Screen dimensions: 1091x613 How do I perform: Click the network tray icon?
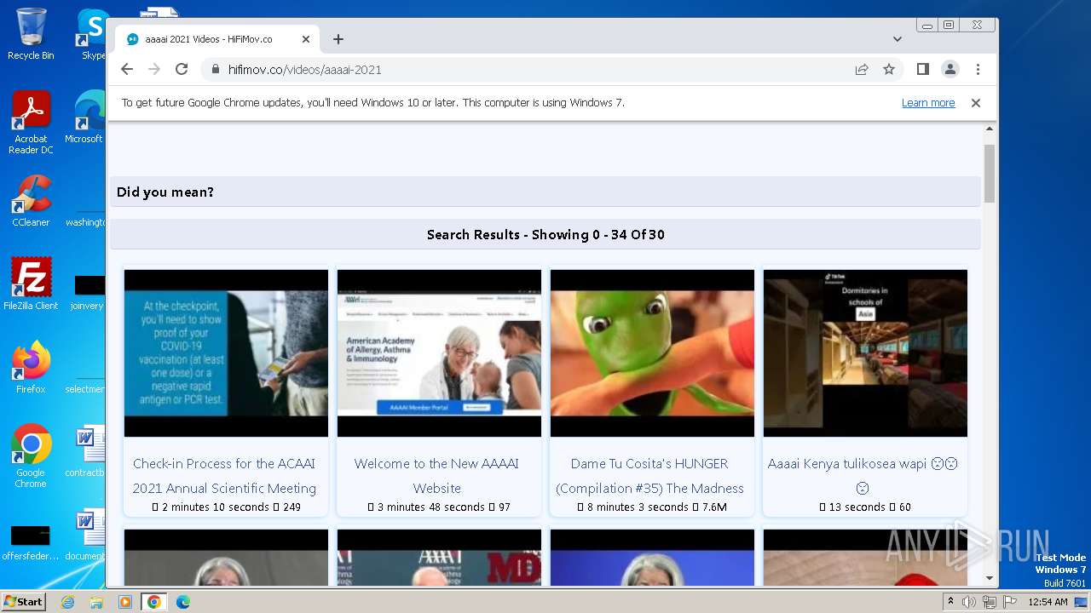[x=989, y=602]
